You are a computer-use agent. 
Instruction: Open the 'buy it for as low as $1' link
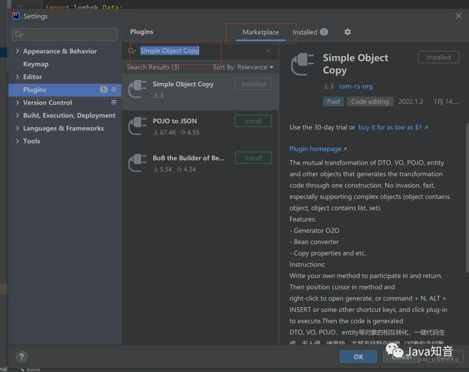coord(390,127)
